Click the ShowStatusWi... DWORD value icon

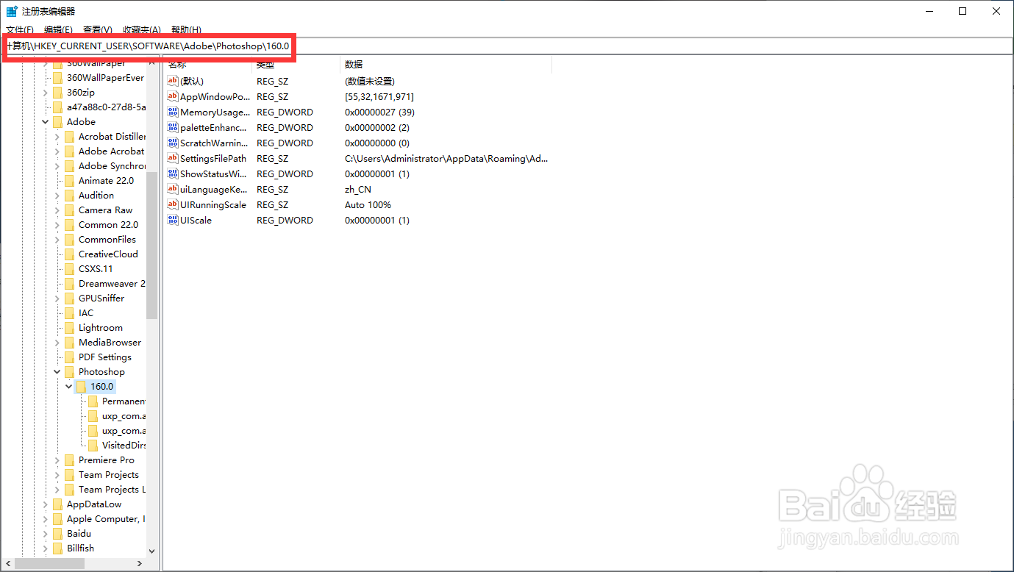pos(173,174)
